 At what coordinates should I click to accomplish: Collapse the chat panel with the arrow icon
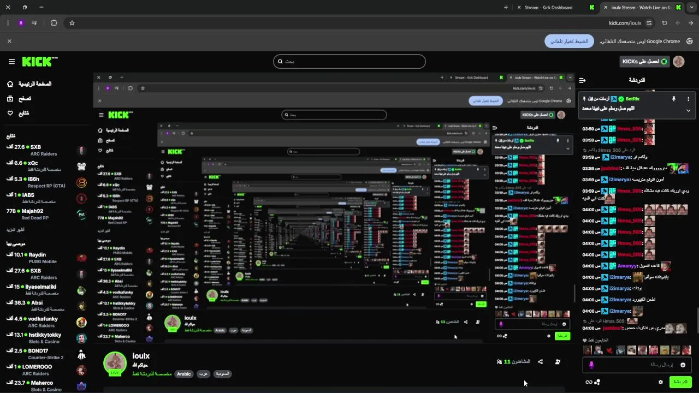pyautogui.click(x=582, y=80)
